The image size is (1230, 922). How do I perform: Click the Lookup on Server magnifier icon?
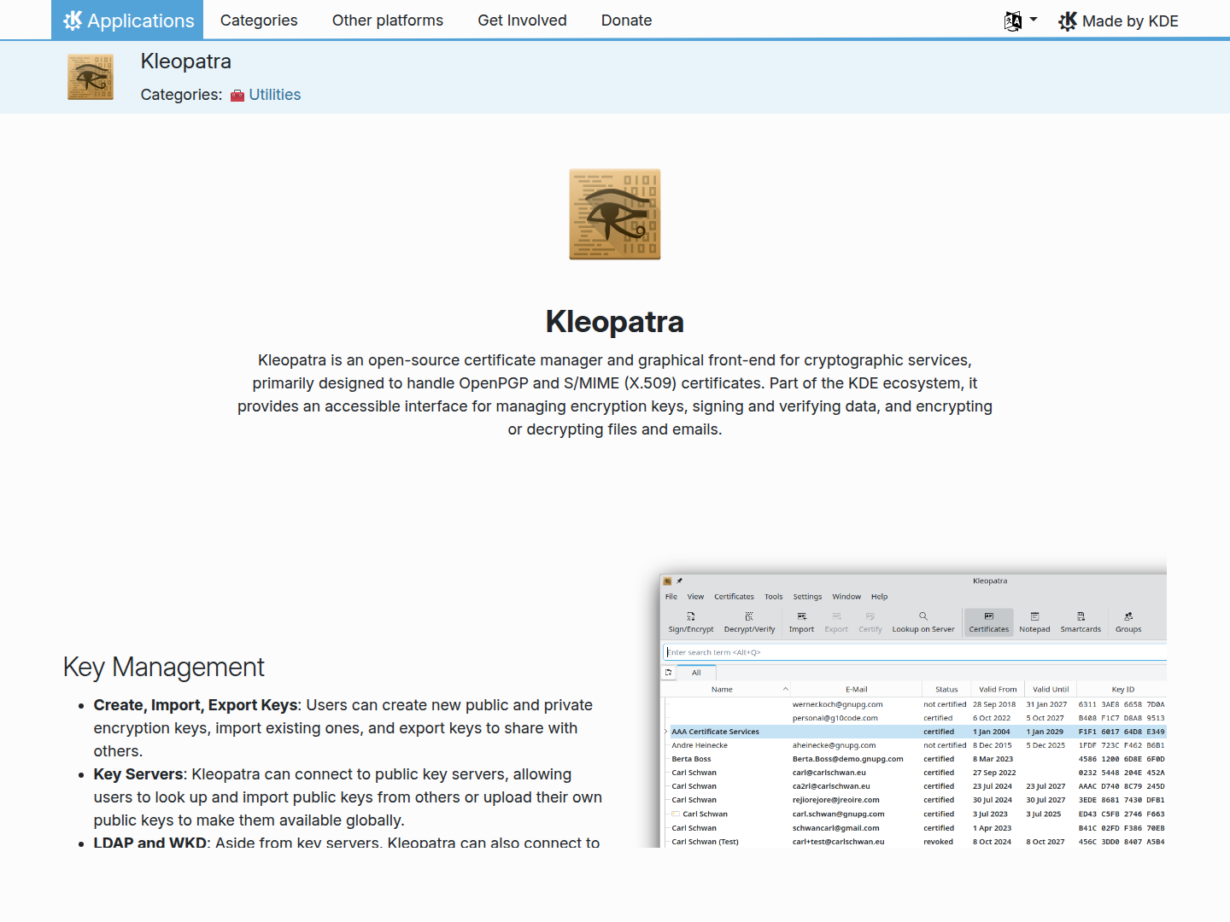pos(923,616)
